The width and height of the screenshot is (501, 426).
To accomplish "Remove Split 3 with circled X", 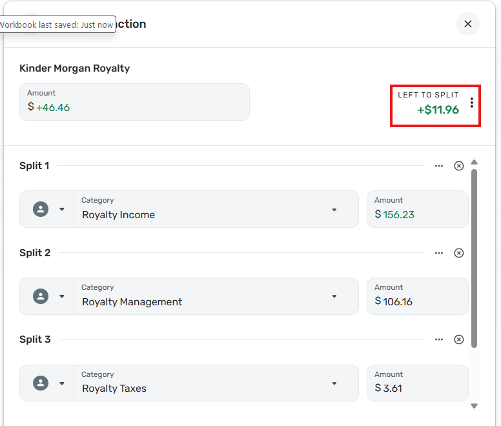I will coord(459,340).
